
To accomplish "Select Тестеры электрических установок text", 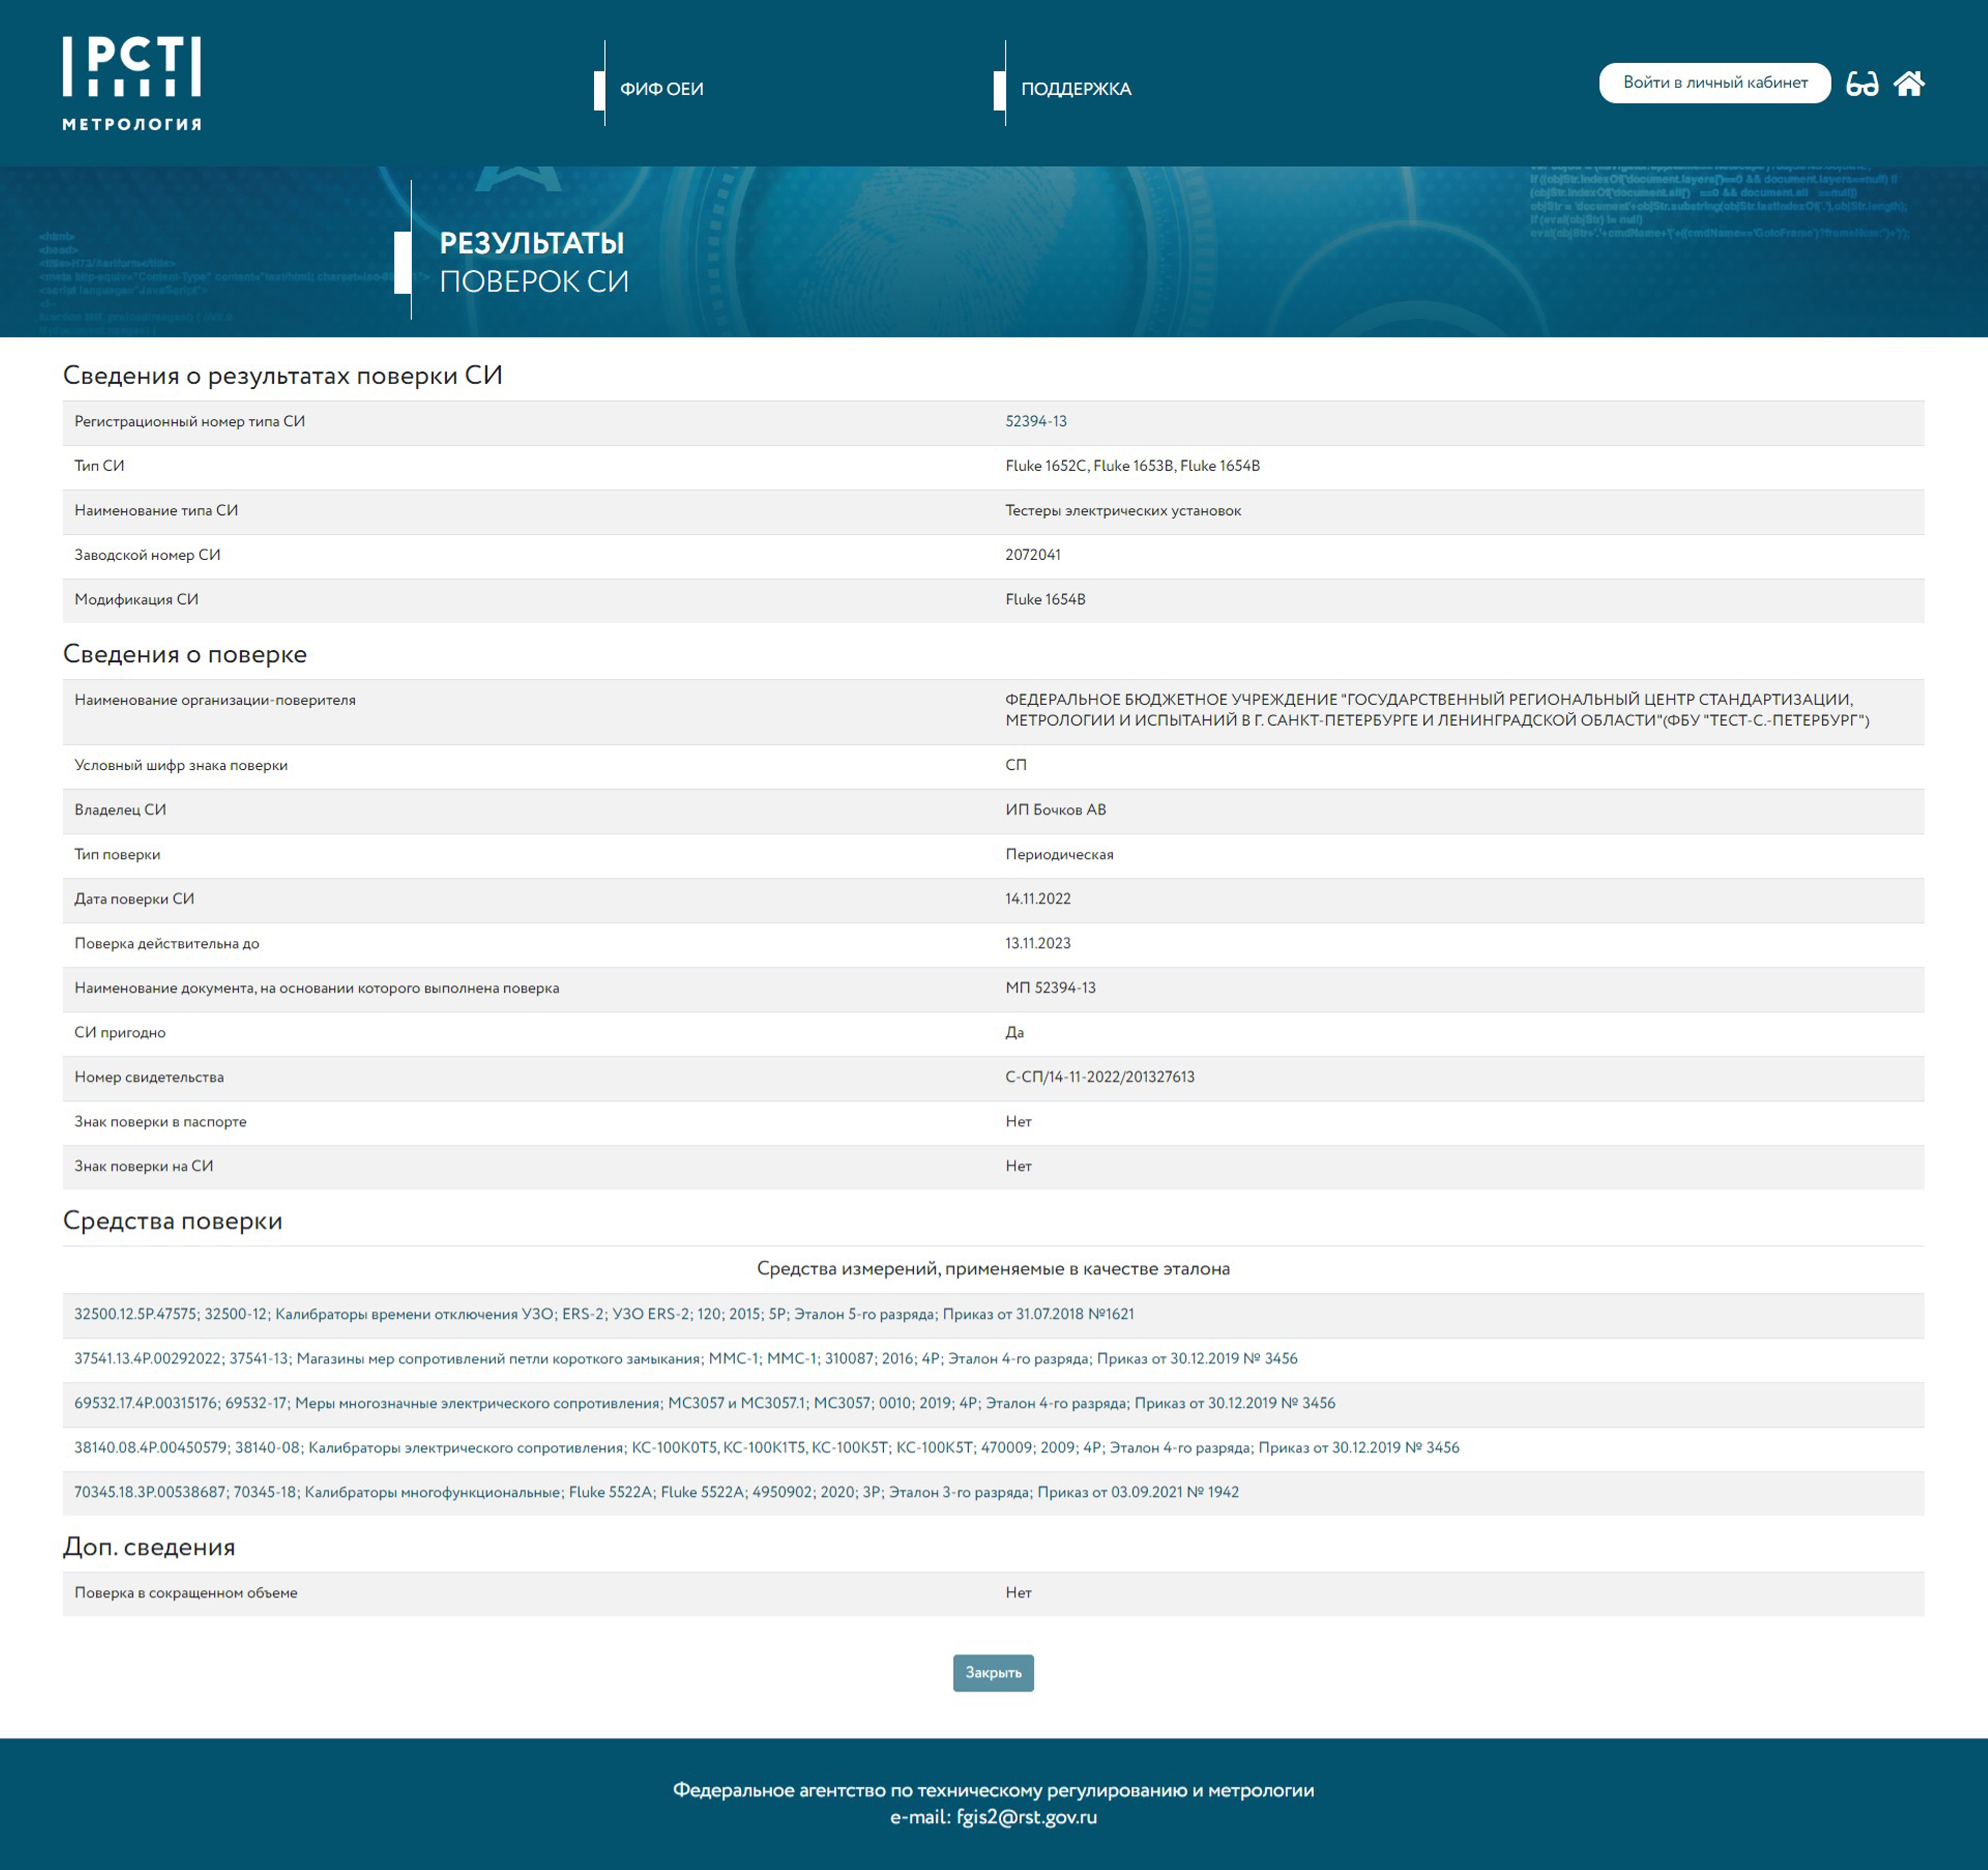I will coord(1123,511).
